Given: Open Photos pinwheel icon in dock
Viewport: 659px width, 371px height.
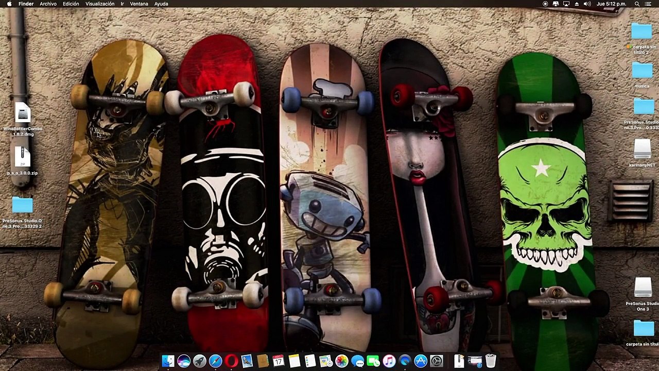Looking at the screenshot, I should 341,361.
